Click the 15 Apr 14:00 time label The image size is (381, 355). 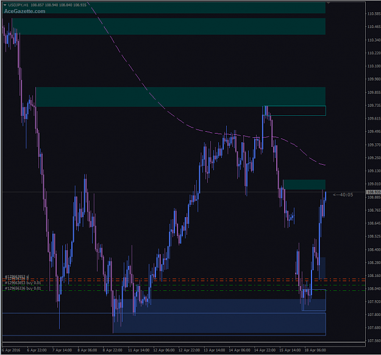[x=290, y=350]
